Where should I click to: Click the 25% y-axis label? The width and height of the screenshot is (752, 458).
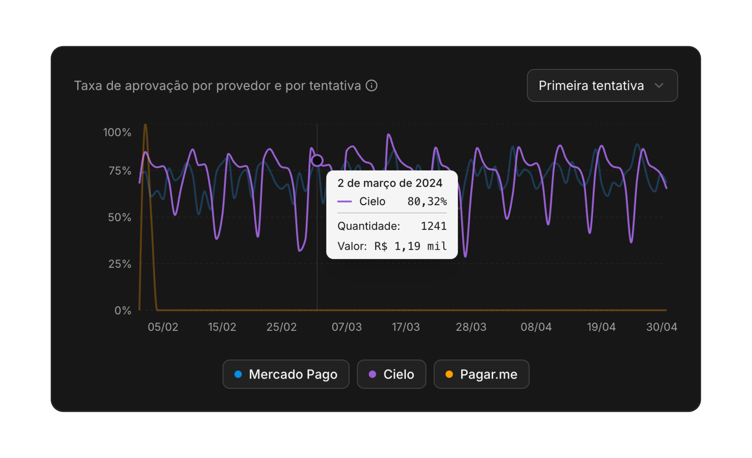pyautogui.click(x=119, y=264)
